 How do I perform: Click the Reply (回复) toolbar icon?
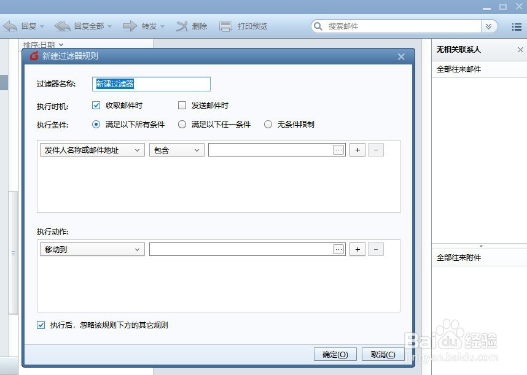[19, 26]
